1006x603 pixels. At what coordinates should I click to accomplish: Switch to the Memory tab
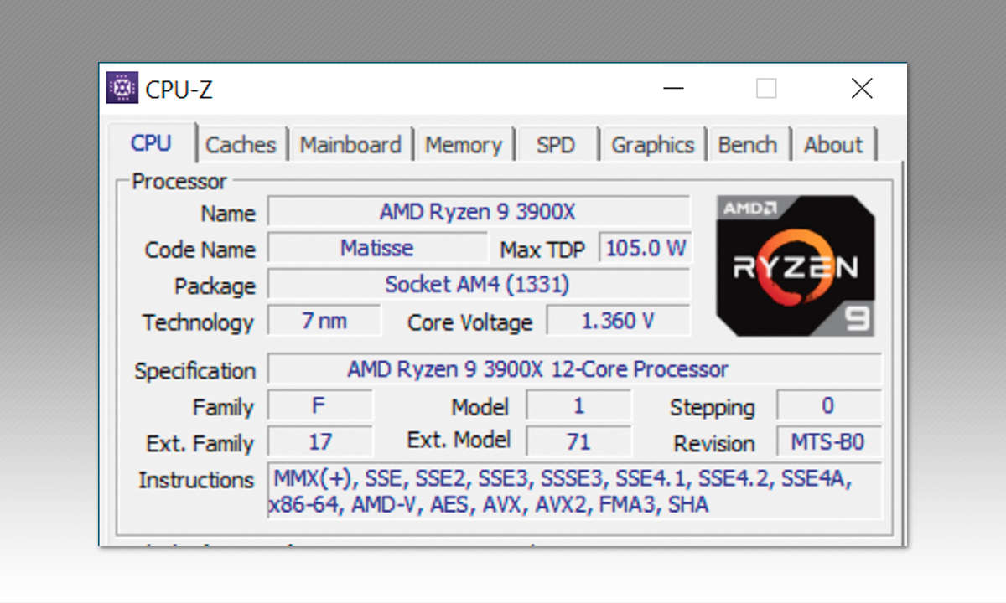coord(464,145)
